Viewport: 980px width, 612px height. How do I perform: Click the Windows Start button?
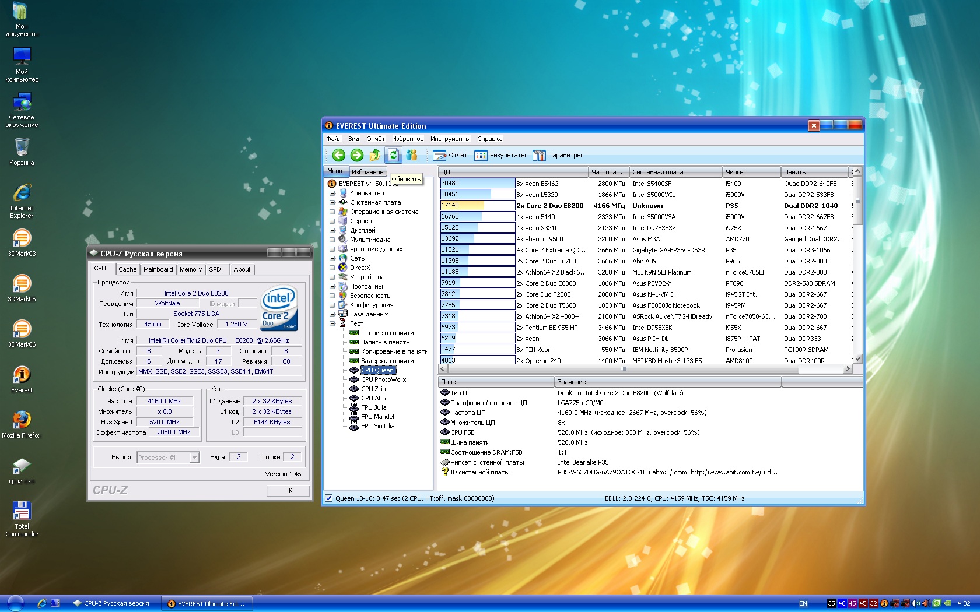(x=15, y=603)
